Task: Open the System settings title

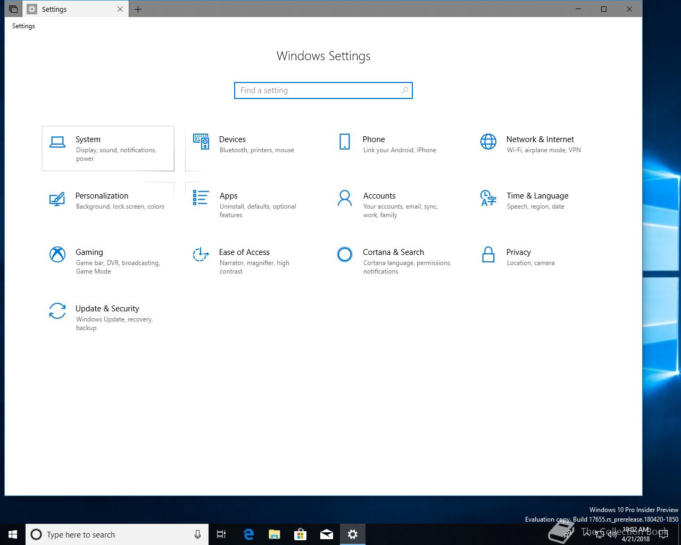Action: tap(88, 139)
